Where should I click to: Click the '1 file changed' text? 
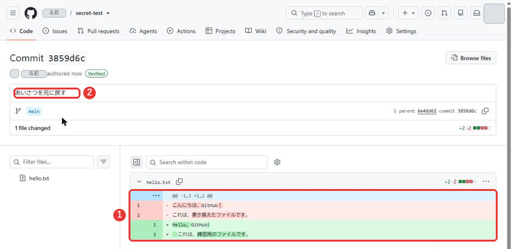pos(33,128)
